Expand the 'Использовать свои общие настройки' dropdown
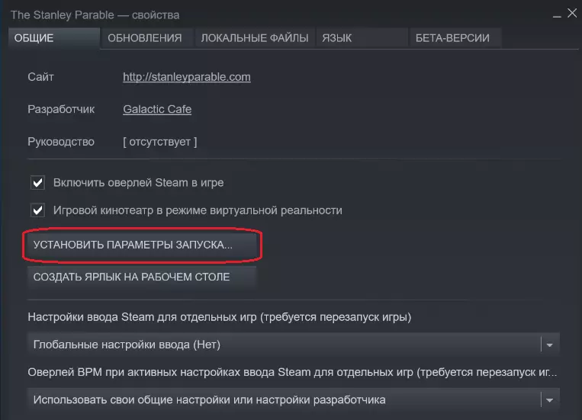The height and width of the screenshot is (420, 582). pos(293,399)
